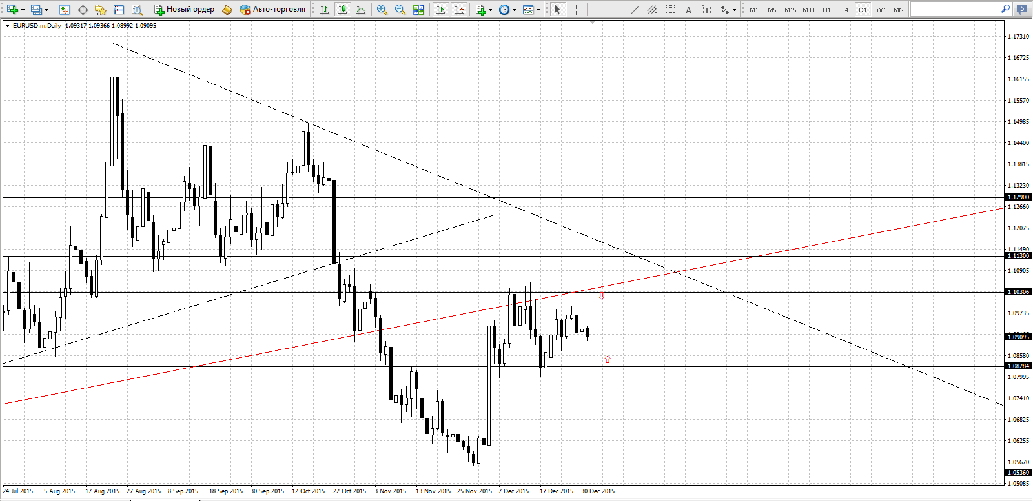Image resolution: width=1033 pixels, height=501 pixels.
Task: Zoom out with the magnifier minus icon
Action: pos(400,10)
